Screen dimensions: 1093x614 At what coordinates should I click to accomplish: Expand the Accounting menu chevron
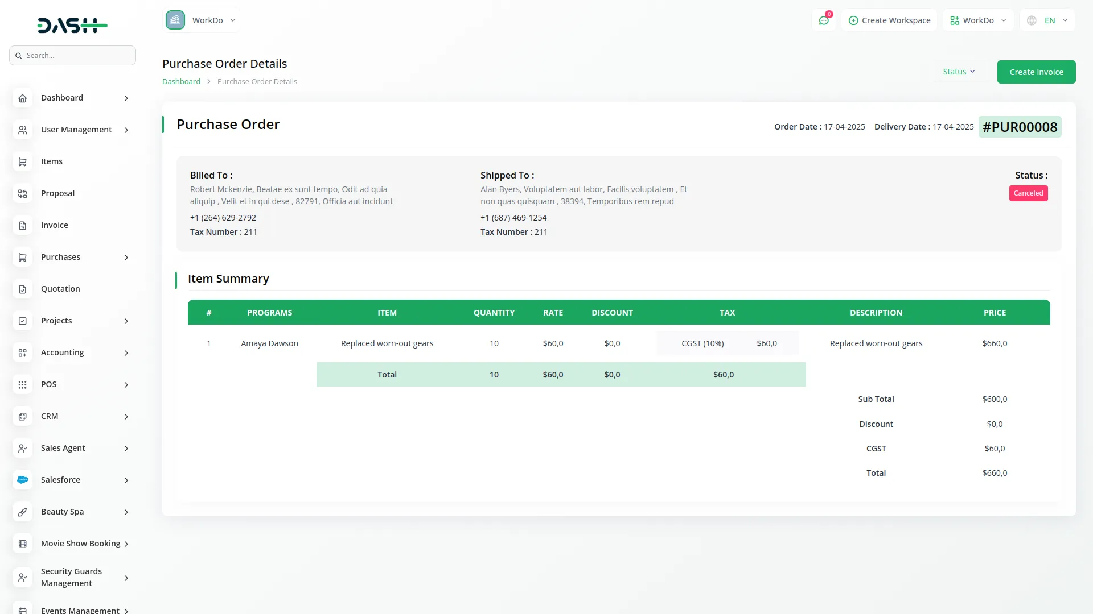coord(126,353)
